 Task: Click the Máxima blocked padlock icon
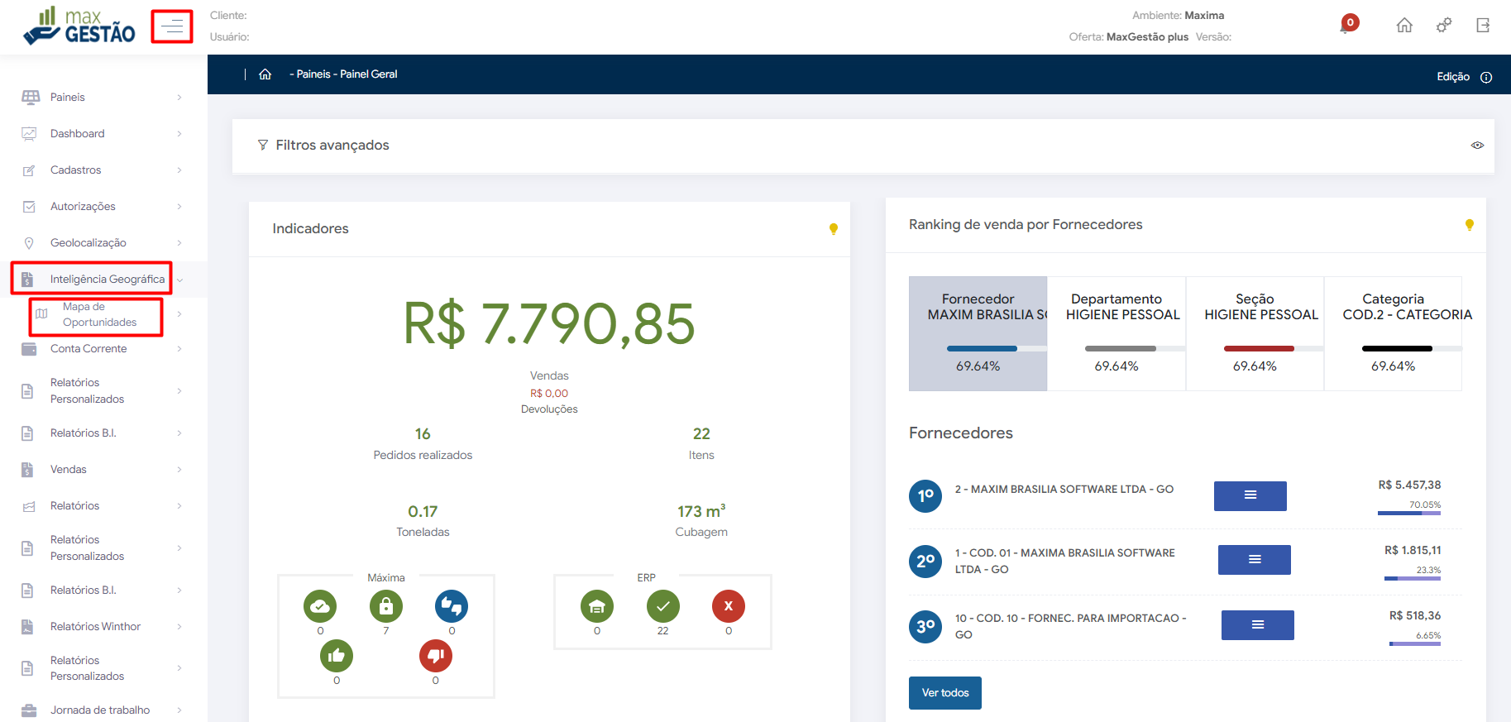pos(385,606)
